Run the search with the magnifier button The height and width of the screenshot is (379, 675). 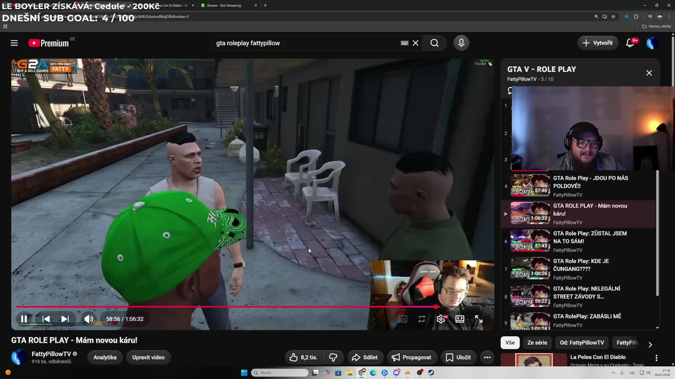click(x=435, y=43)
